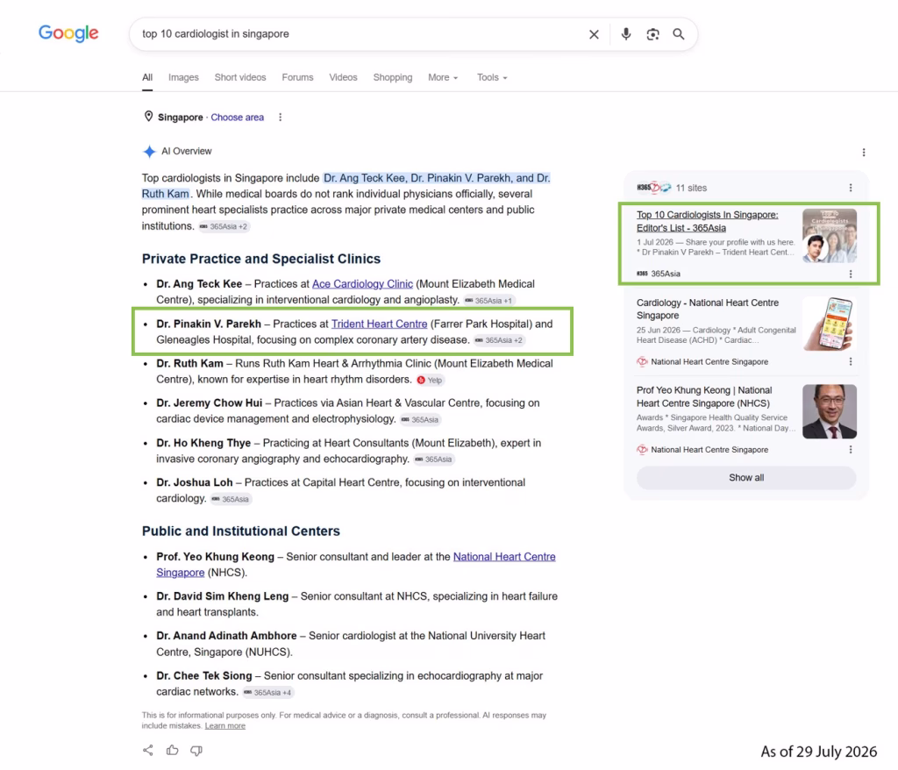Click the 365Asia +2 chip for Dr. Pinakin Parekh
The height and width of the screenshot is (770, 898).
499,340
